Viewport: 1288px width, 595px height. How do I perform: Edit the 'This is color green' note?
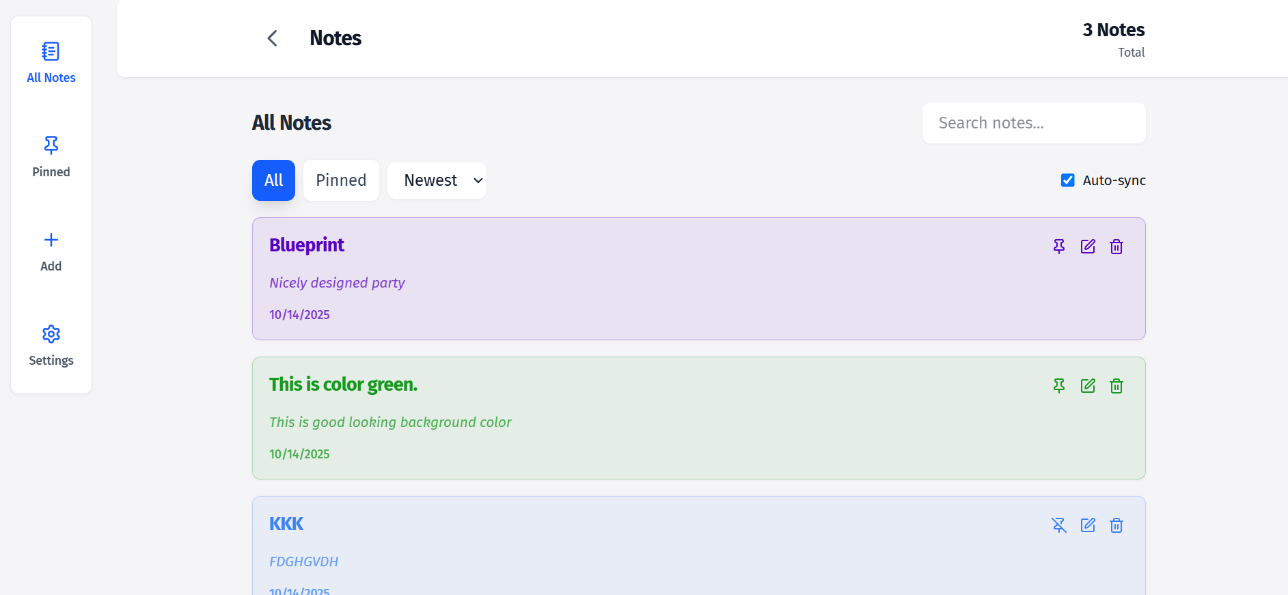point(1088,386)
